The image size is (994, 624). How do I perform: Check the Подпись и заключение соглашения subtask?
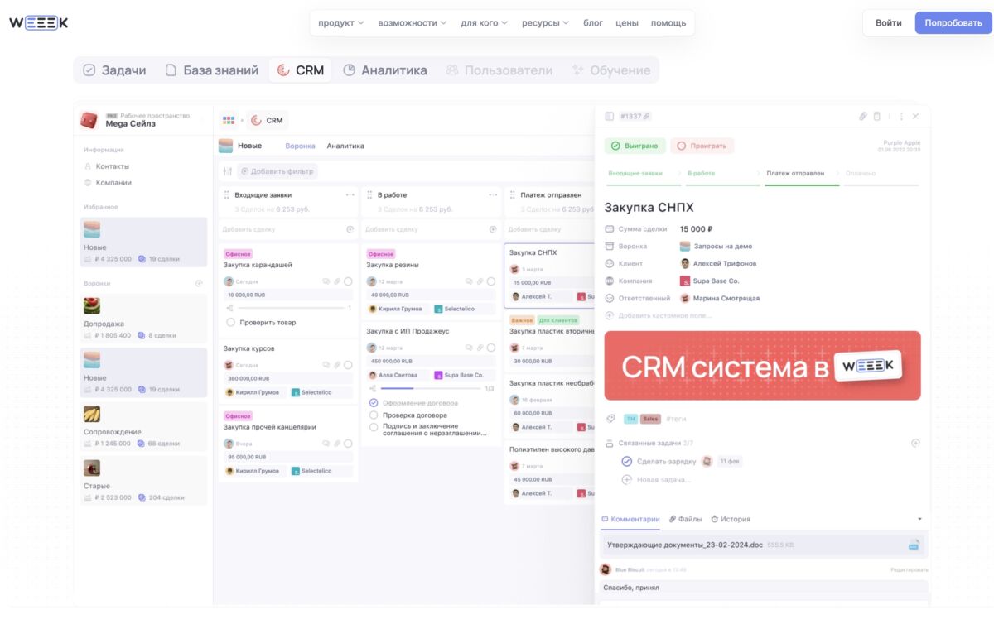click(x=374, y=427)
